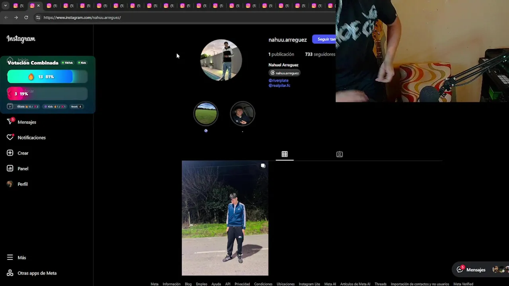The image size is (509, 286).
Task: Open the Información footer link
Action: click(171, 284)
